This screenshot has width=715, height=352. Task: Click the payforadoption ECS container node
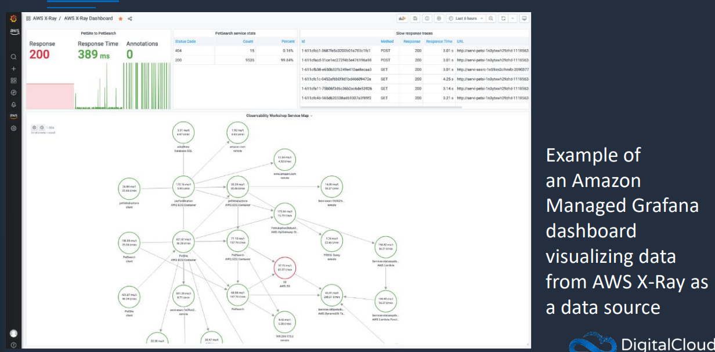(183, 187)
